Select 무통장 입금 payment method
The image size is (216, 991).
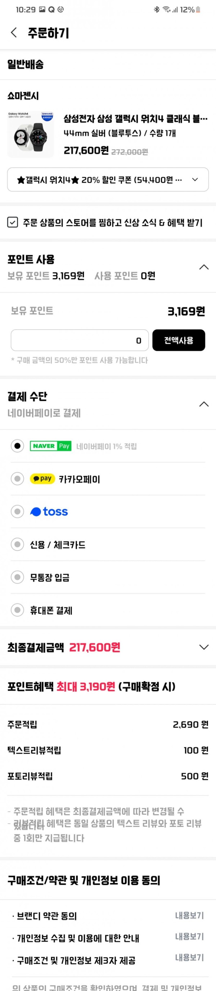click(50, 577)
